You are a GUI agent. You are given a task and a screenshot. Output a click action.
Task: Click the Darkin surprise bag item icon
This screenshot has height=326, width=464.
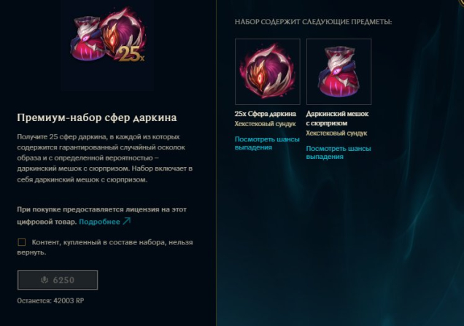[x=339, y=71]
